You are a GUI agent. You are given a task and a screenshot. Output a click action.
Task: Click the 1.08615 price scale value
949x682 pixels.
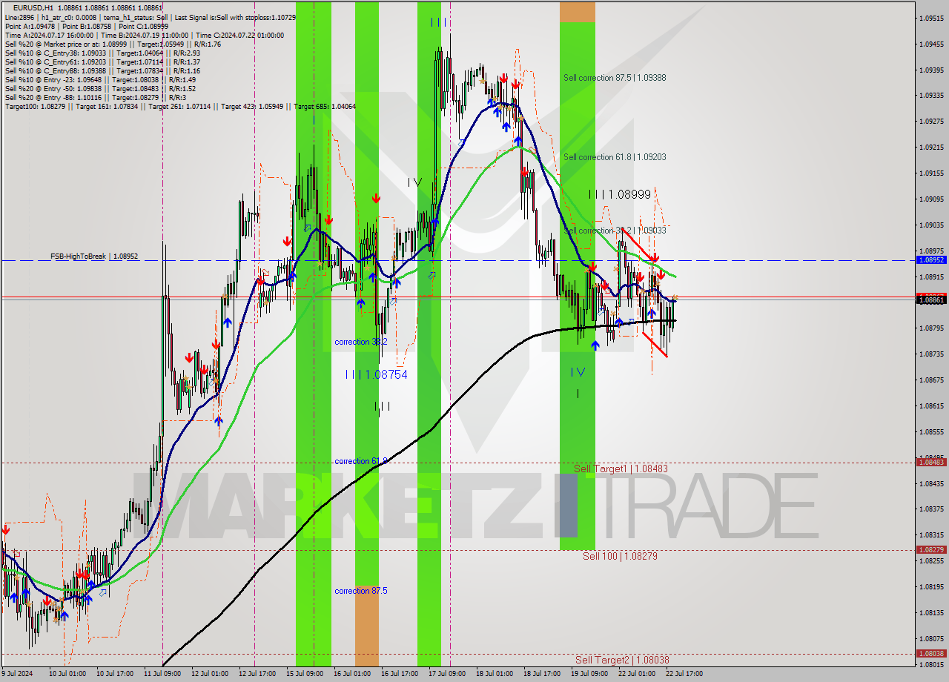tap(931, 405)
